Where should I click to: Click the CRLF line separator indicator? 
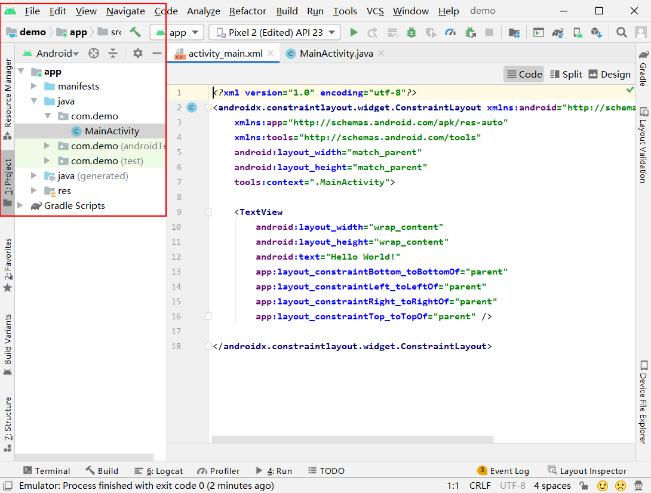click(480, 485)
